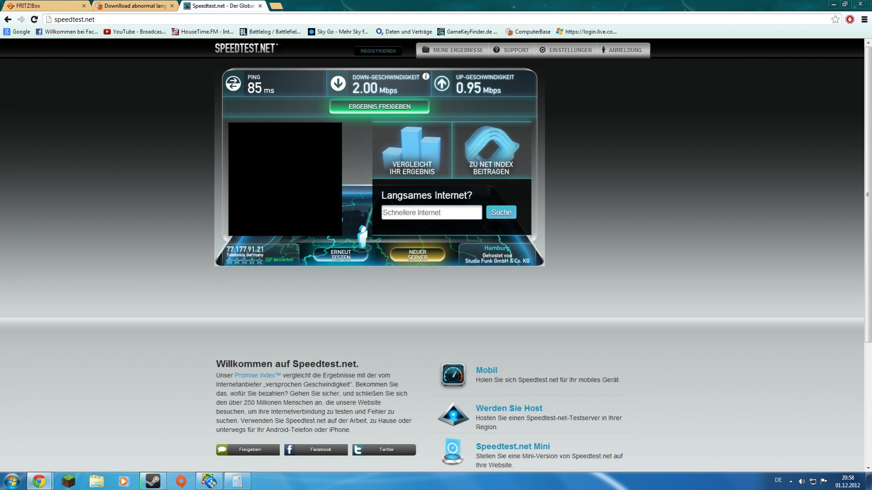Open the HouseTime.FM bookmark
This screenshot has height=490, width=872.
(202, 32)
